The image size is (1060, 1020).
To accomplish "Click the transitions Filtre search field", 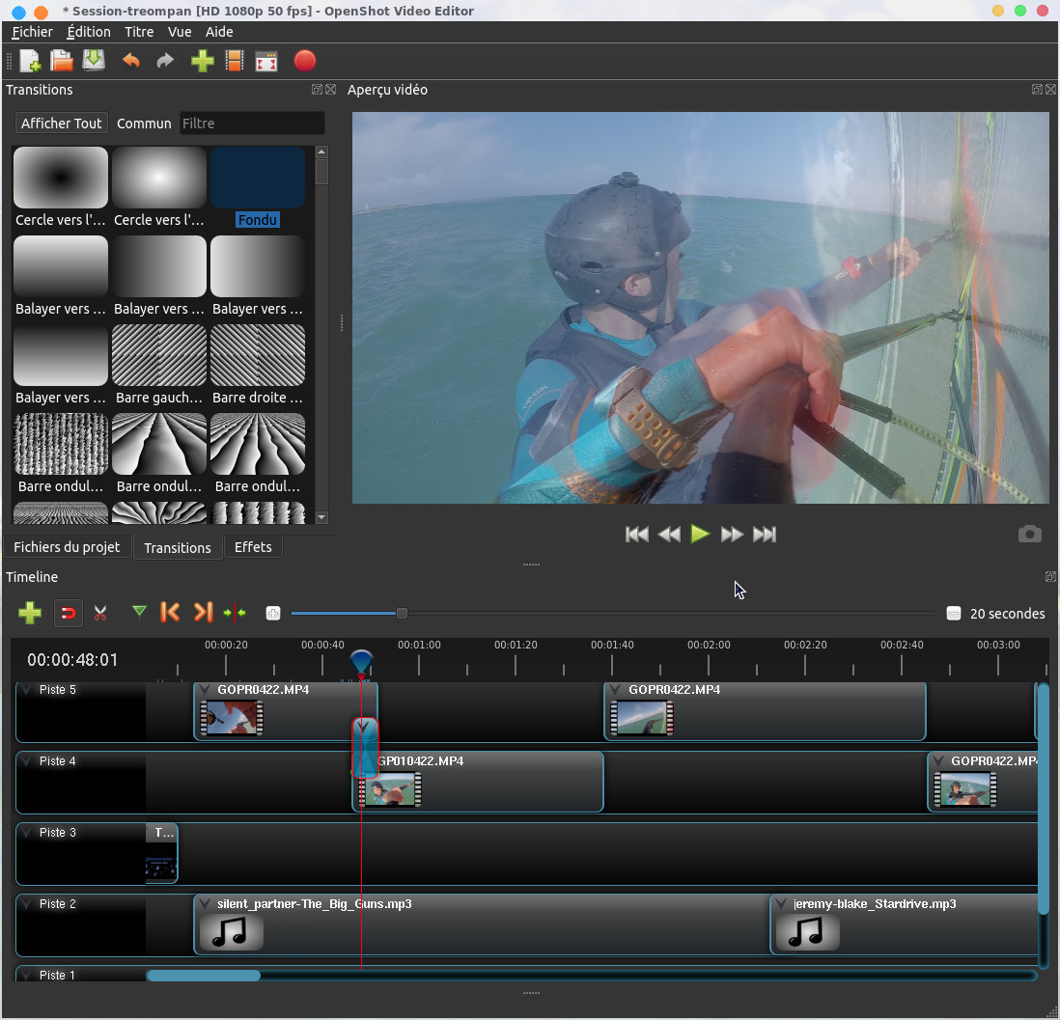I will pyautogui.click(x=251, y=124).
